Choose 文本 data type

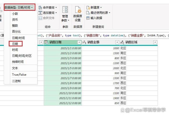tap(15, 68)
